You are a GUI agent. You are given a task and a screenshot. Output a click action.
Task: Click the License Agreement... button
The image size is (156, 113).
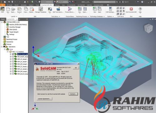[x=44, y=99]
